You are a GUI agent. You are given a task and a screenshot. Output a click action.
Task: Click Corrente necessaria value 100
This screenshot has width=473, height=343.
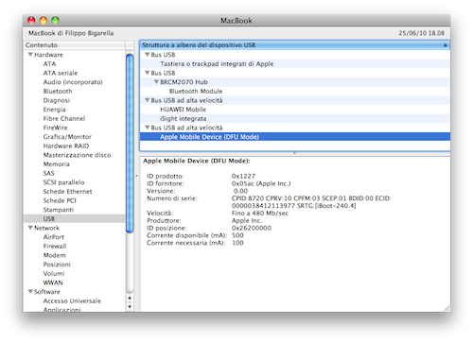[237, 243]
